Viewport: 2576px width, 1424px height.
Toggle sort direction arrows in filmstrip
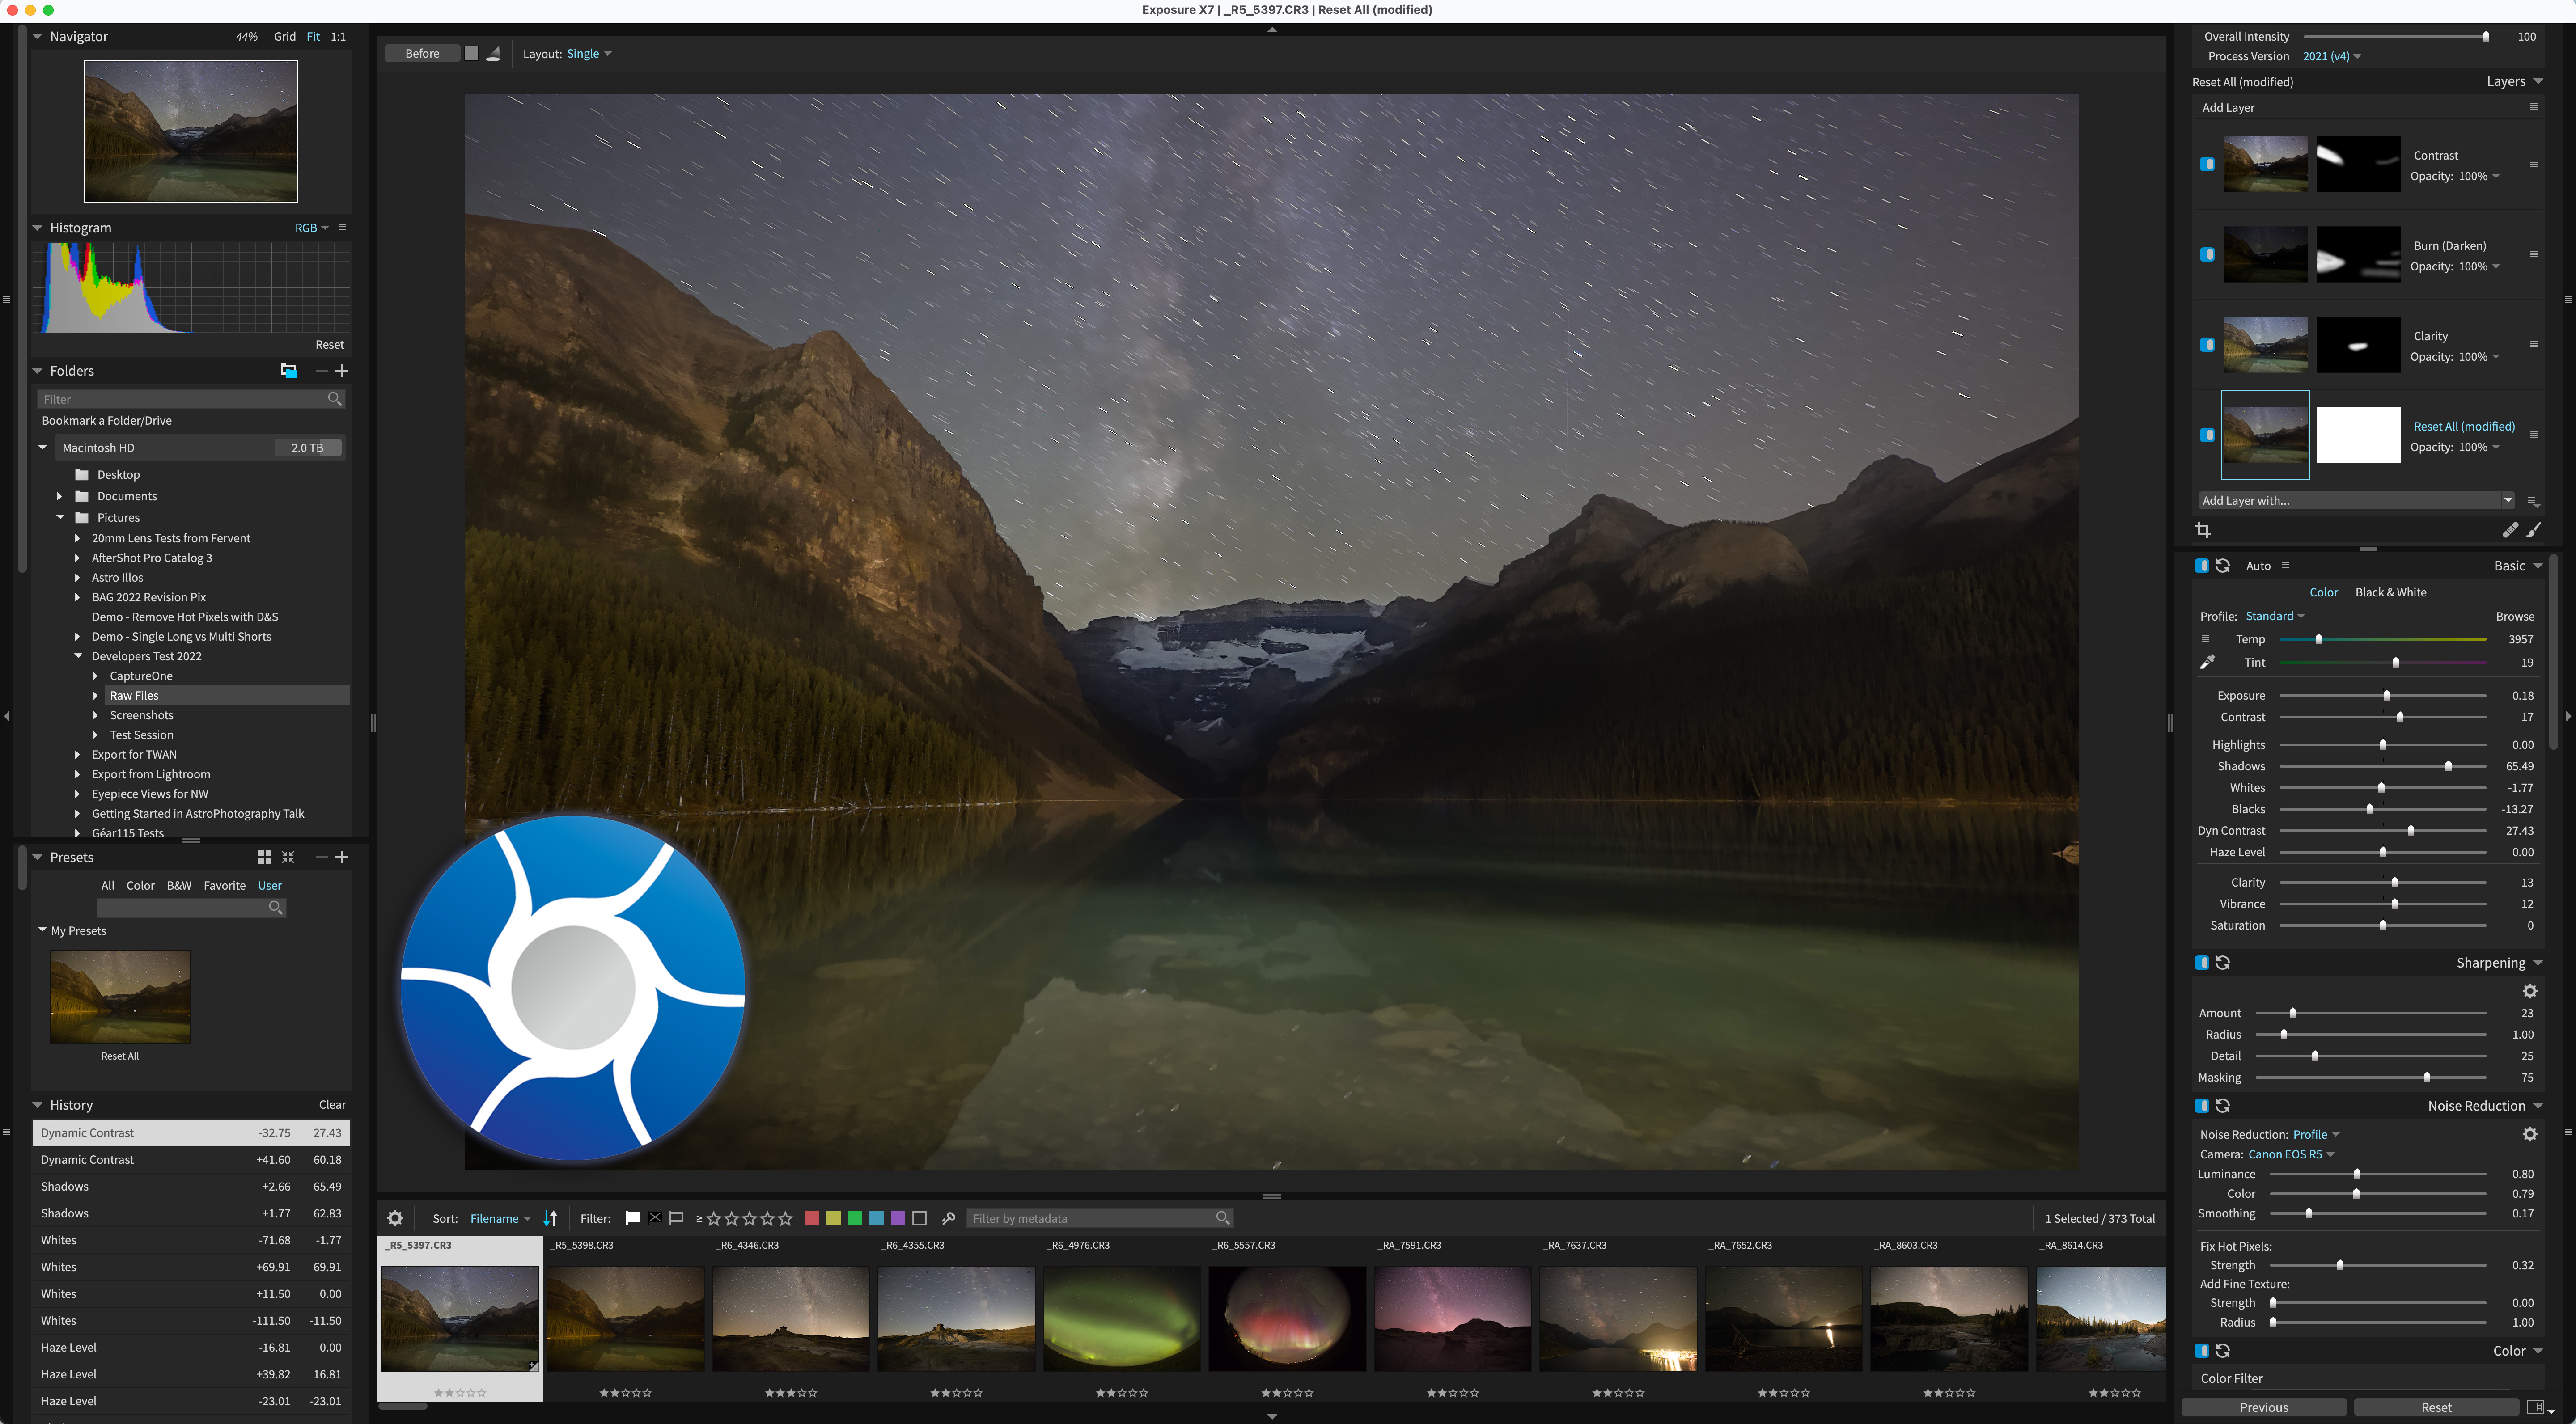550,1218
